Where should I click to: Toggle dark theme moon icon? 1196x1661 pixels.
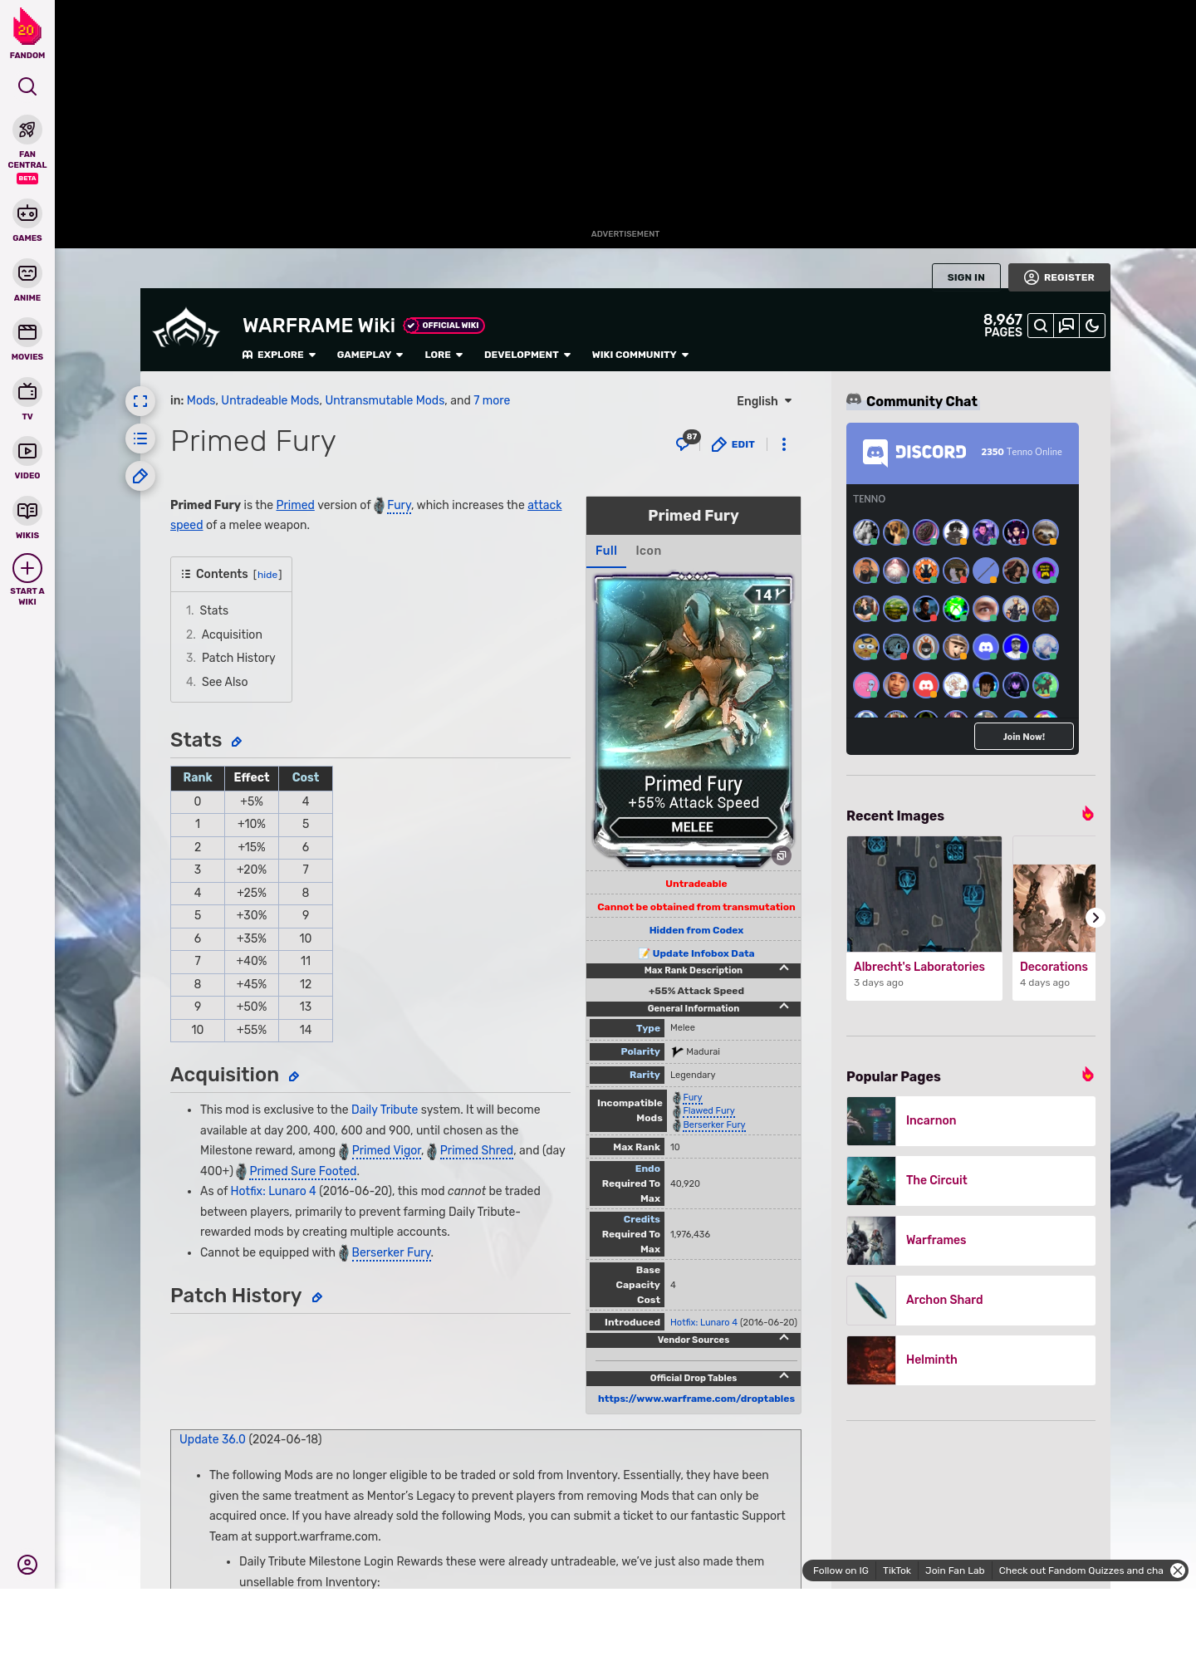tap(1092, 326)
